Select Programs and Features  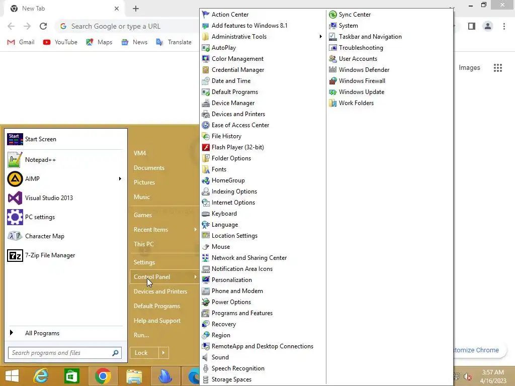(x=242, y=313)
